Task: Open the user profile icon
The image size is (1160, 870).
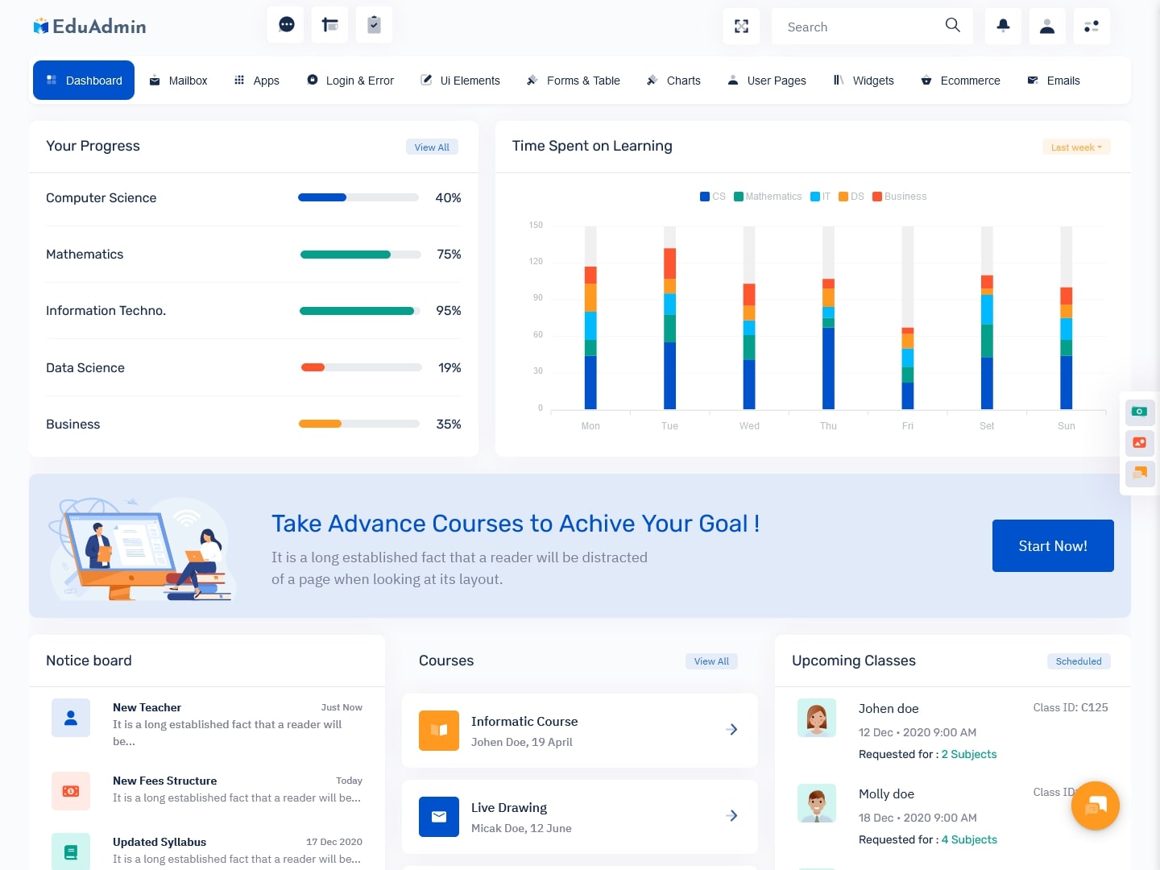Action: pos(1047,27)
